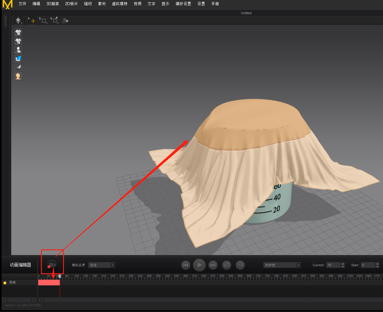
Task: Select the Select/Move tool with yellow cross
Action: (x=32, y=20)
